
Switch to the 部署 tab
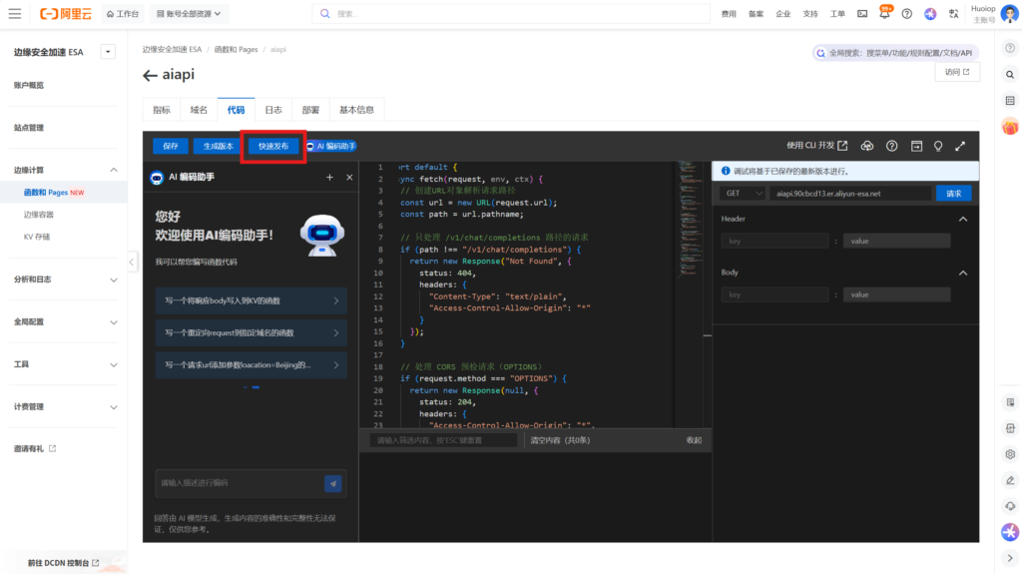coord(311,110)
